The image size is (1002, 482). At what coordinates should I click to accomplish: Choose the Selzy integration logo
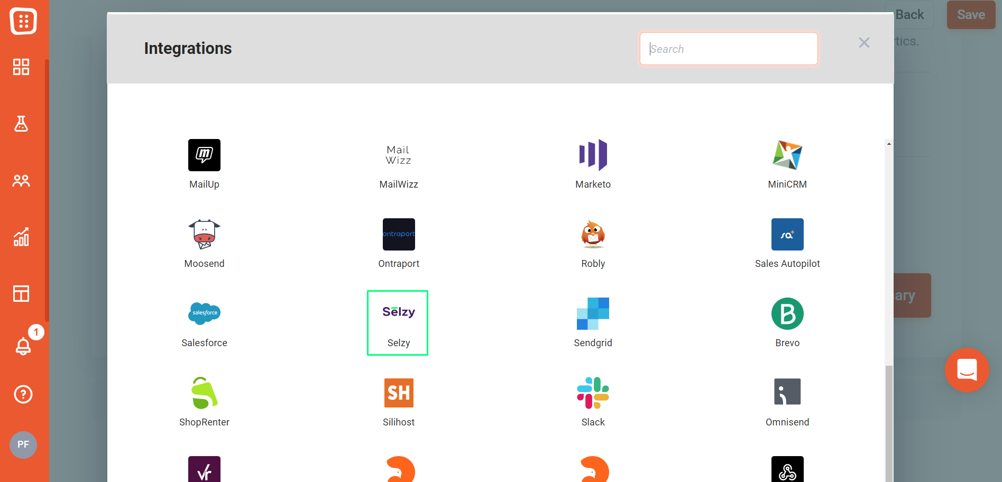[x=399, y=313]
